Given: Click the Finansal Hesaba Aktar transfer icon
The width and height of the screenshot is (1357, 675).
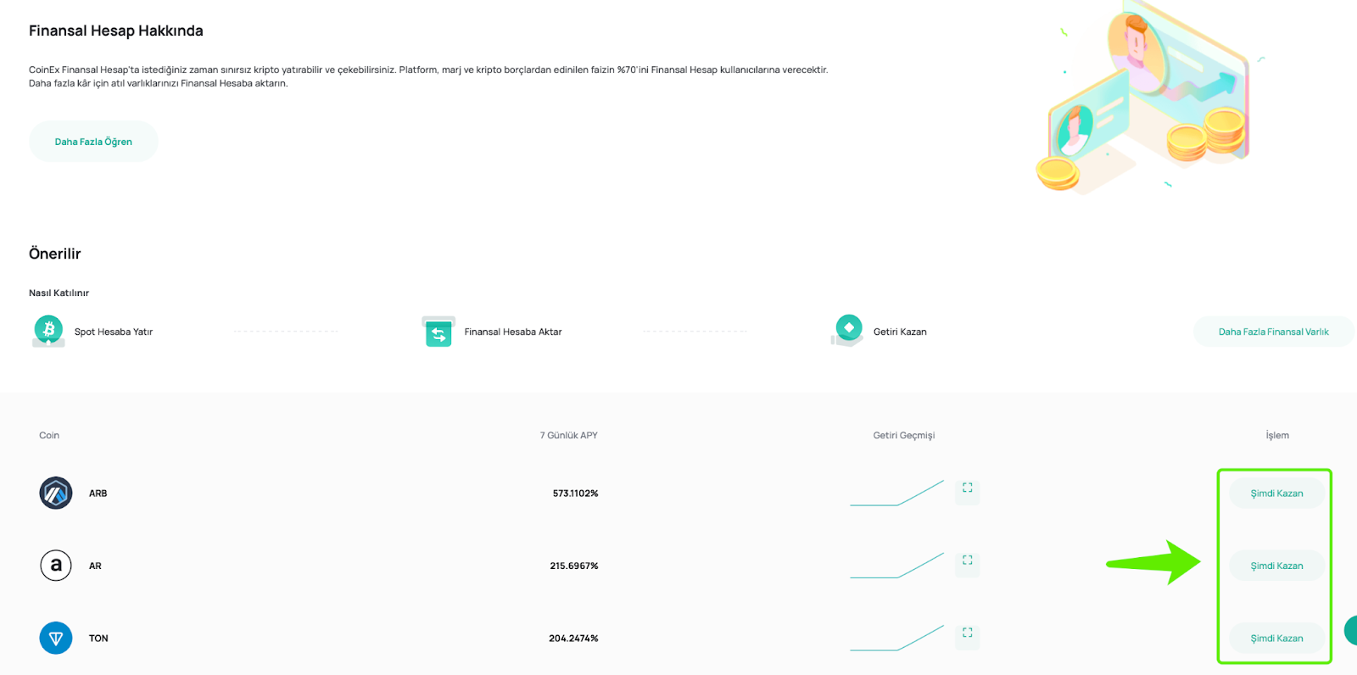Looking at the screenshot, I should point(438,332).
